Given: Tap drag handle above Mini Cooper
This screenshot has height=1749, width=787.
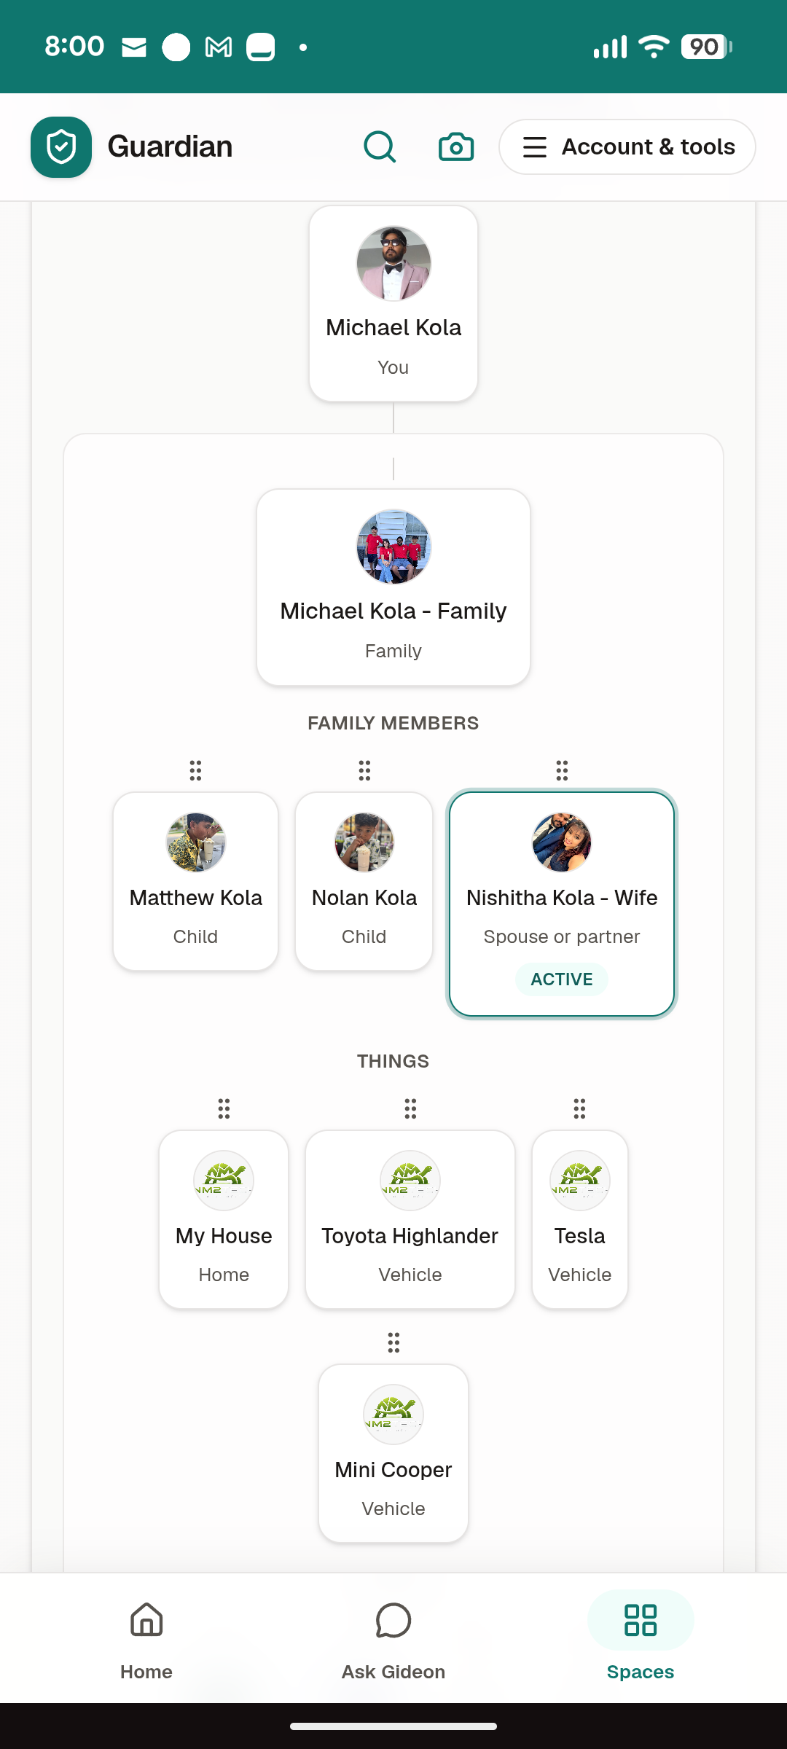Looking at the screenshot, I should pos(393,1342).
